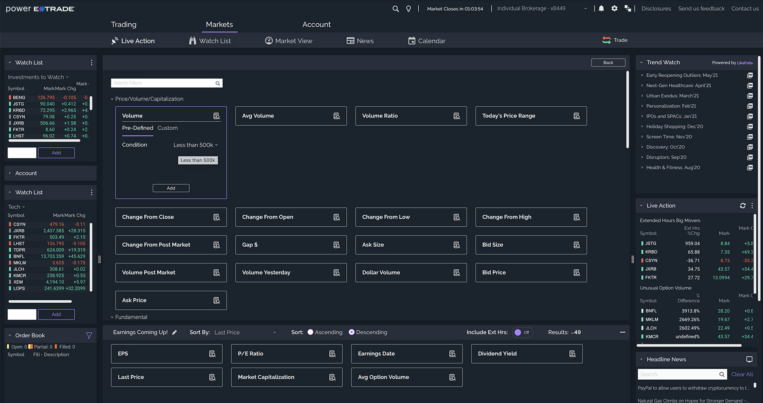Viewport: 763px width, 403px height.
Task: Select Descending sort order
Action: pyautogui.click(x=351, y=332)
